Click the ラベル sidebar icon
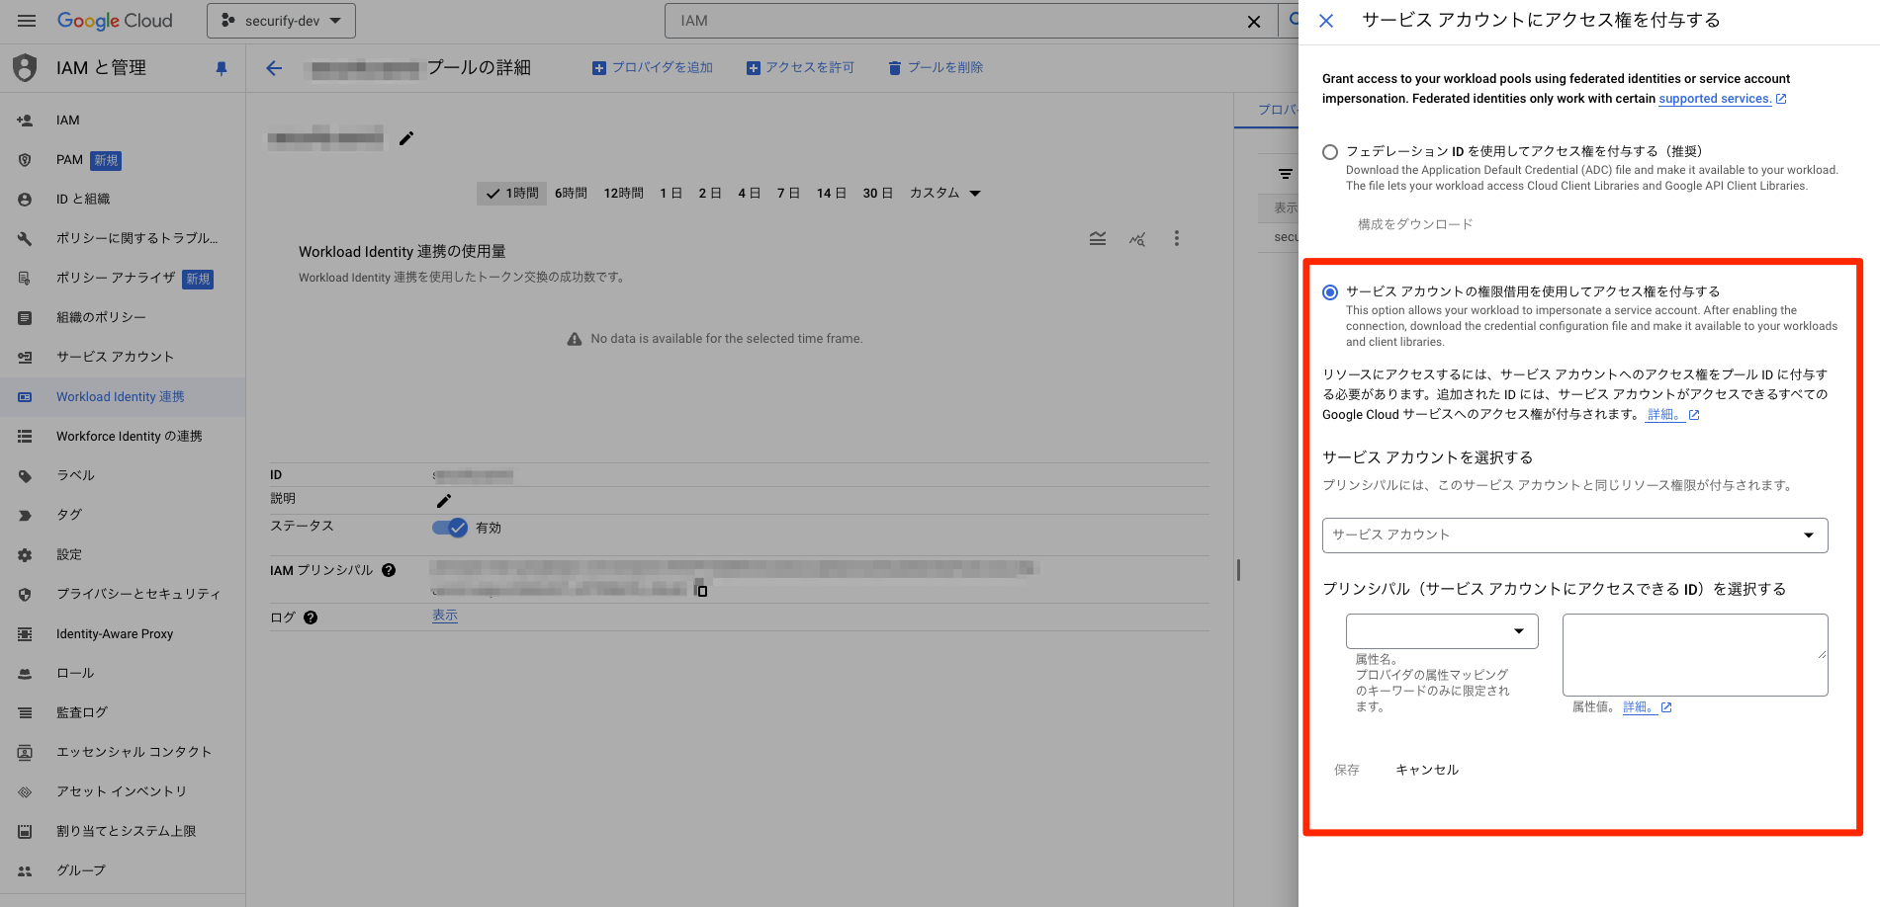The height and width of the screenshot is (907, 1880). (25, 476)
